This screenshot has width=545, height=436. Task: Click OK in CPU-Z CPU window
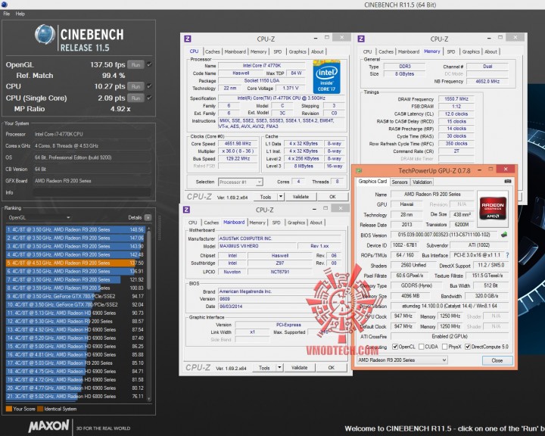[x=332, y=197]
